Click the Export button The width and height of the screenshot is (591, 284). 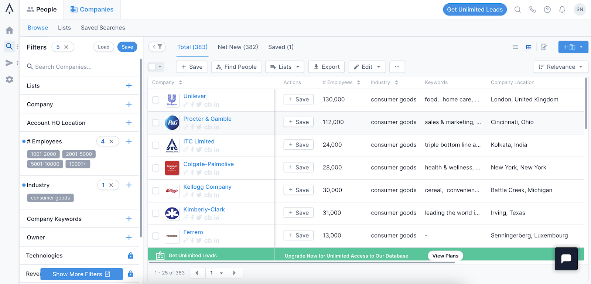pyautogui.click(x=327, y=67)
